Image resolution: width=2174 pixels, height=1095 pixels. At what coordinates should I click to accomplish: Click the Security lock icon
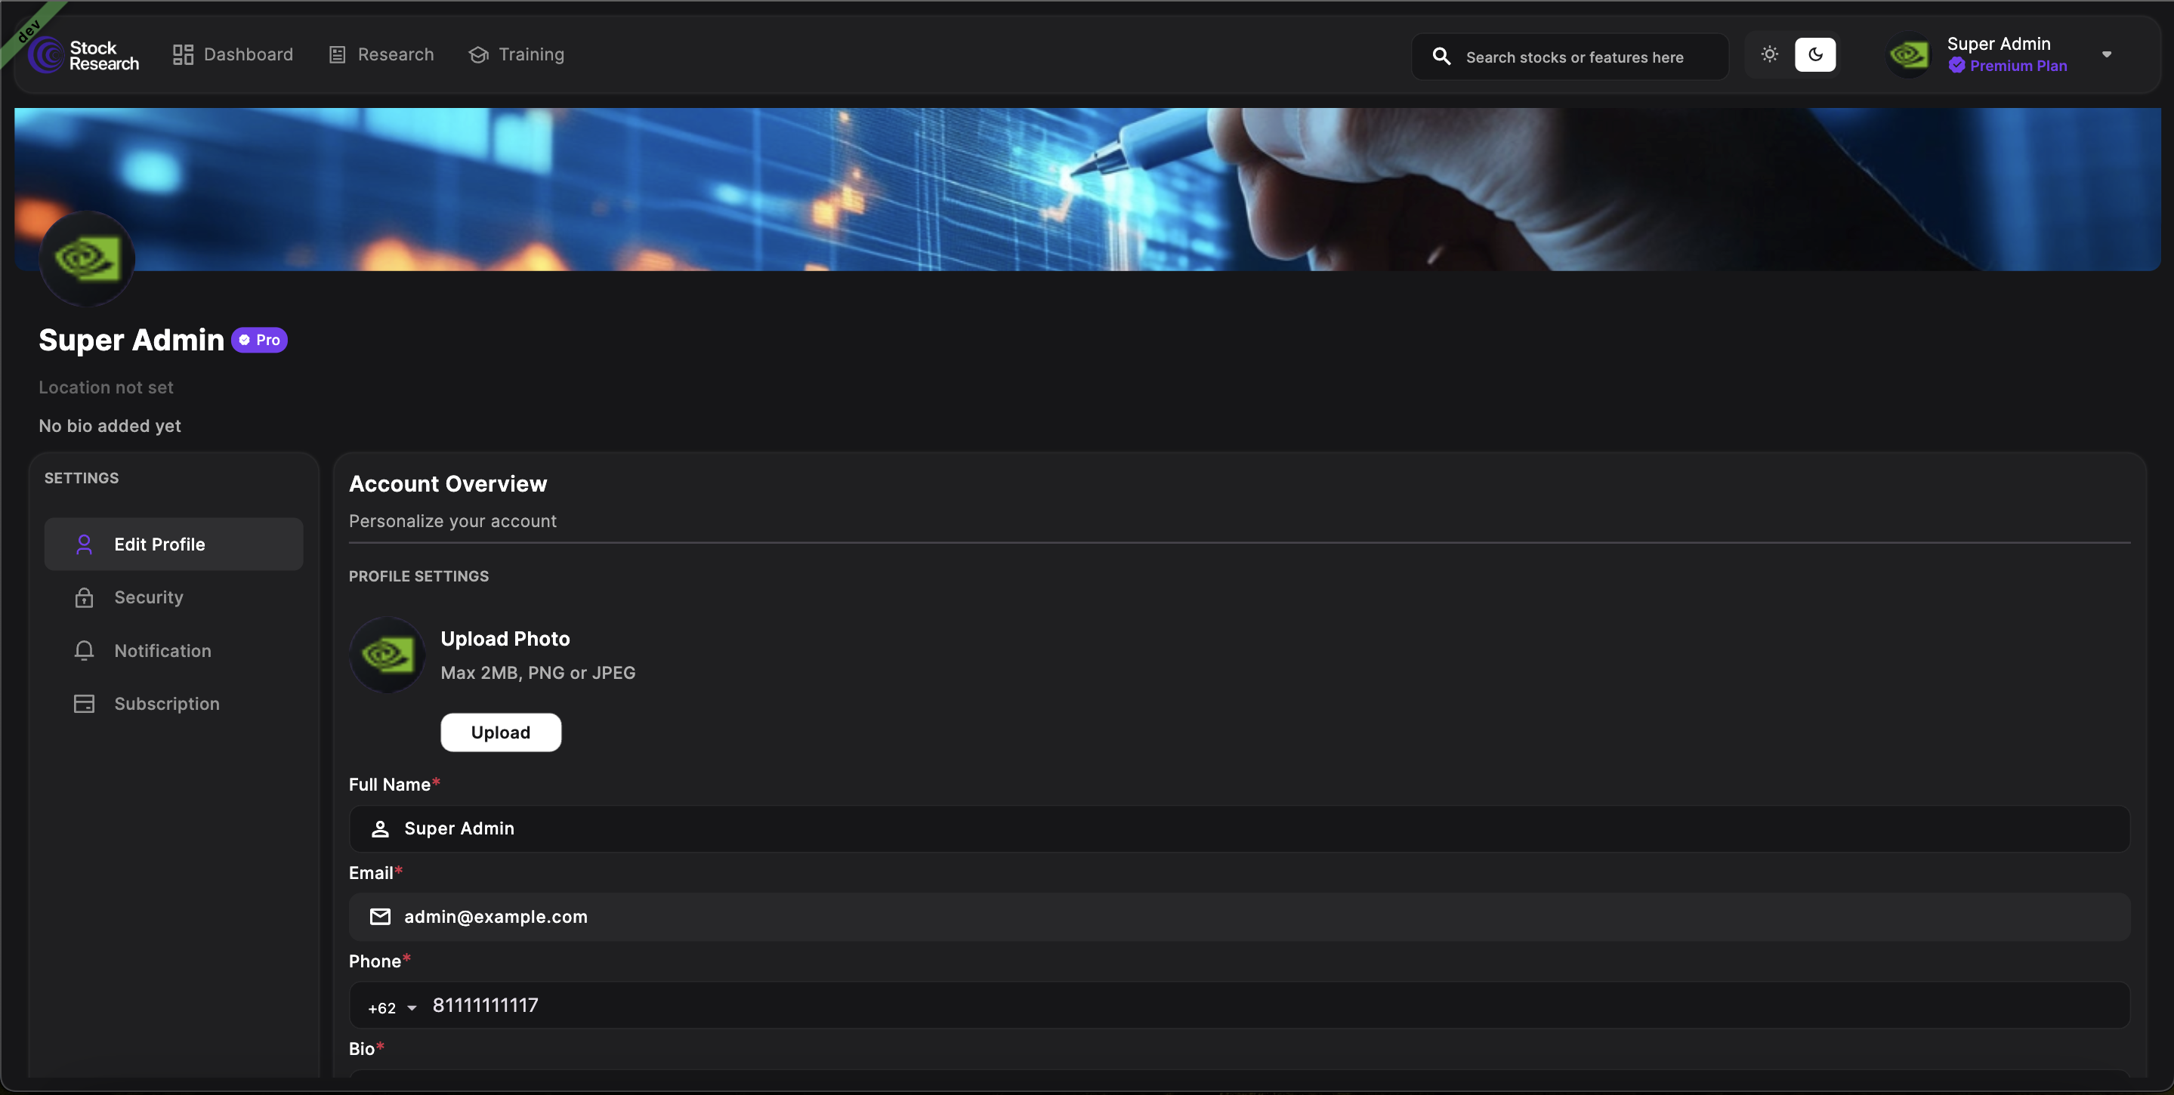[x=85, y=597]
